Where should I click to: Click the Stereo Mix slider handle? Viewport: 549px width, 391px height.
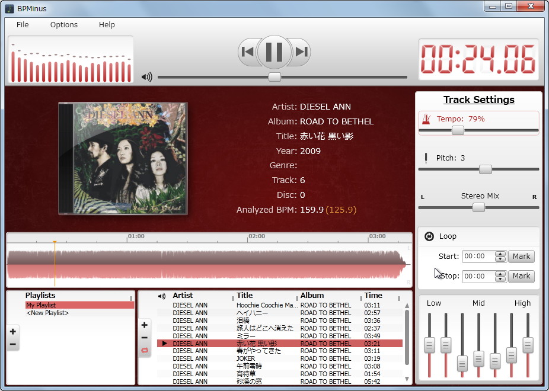(x=478, y=208)
